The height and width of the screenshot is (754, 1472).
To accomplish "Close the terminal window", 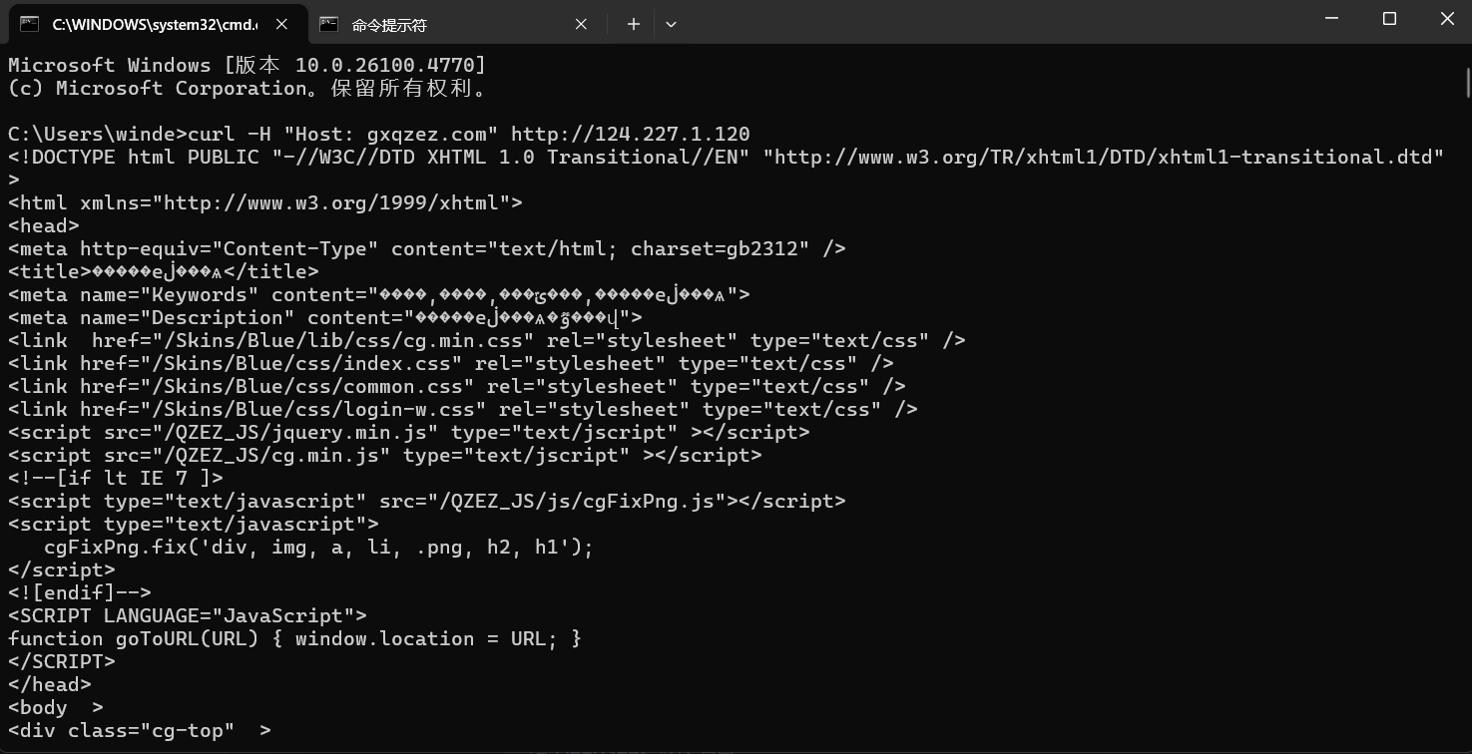I will coord(1447,19).
